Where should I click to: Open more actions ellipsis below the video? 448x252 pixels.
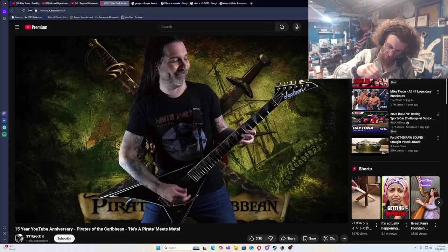click(x=344, y=238)
